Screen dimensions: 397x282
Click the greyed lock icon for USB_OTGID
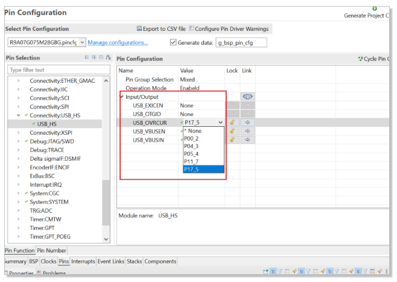(x=232, y=114)
